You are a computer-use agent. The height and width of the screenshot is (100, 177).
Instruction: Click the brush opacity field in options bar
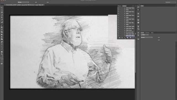tap(36, 2)
